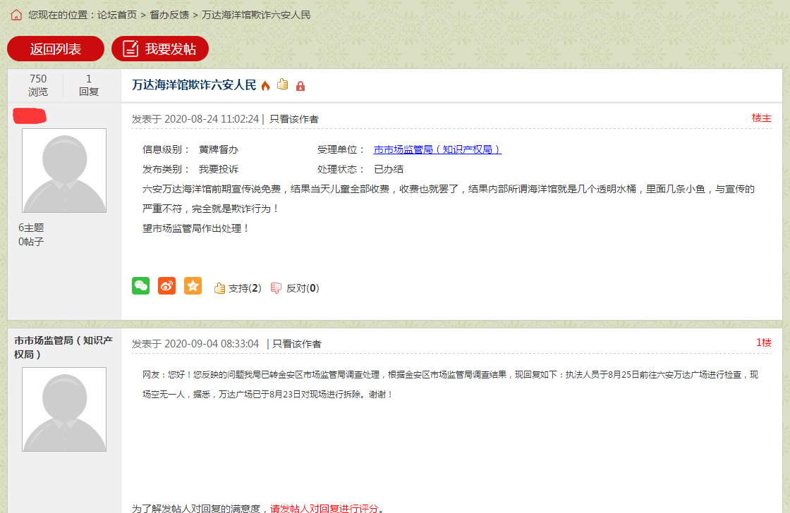
Task: Click the 6主题 count under avatar
Action: coord(31,228)
